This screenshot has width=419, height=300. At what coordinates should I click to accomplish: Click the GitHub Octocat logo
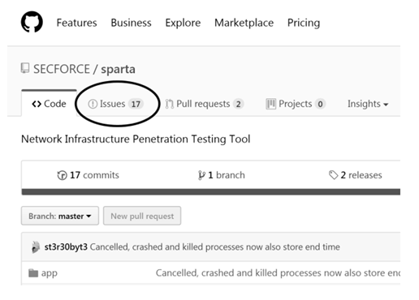coord(32,22)
